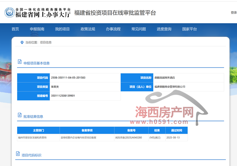Click the 福建省投资项目在线审批监管平台 heading
237x166 pixels.
pos(115,13)
